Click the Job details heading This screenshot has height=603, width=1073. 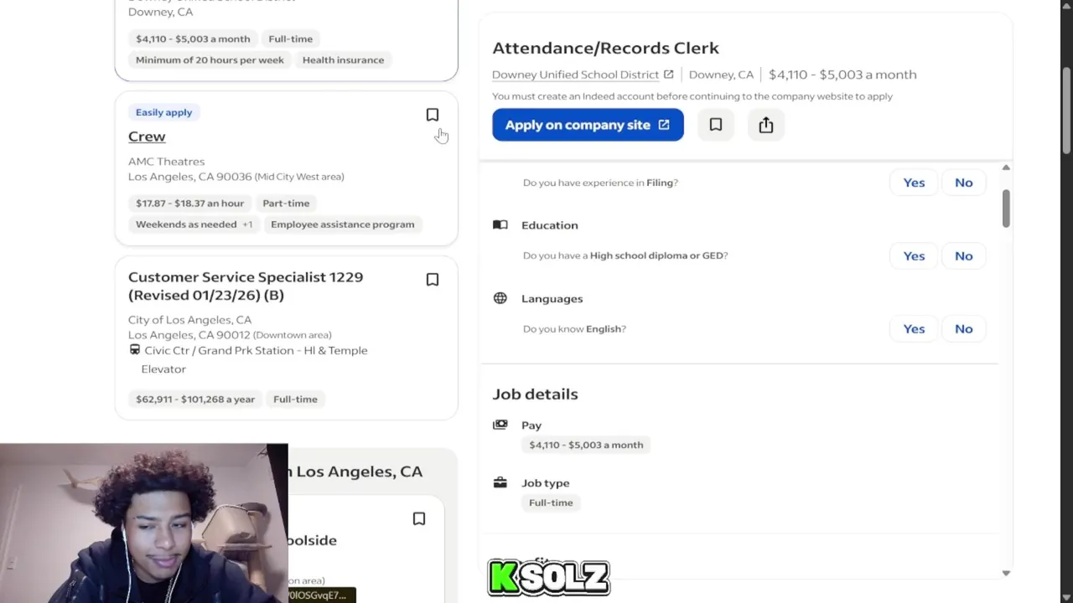[535, 394]
